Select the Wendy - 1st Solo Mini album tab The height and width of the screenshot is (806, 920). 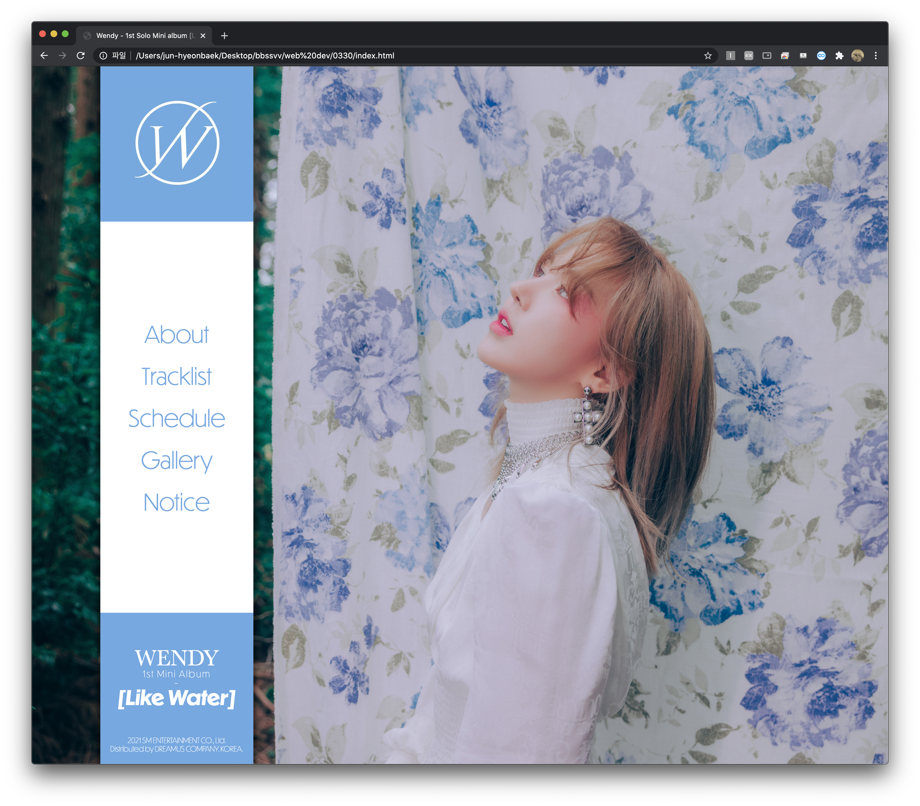142,35
